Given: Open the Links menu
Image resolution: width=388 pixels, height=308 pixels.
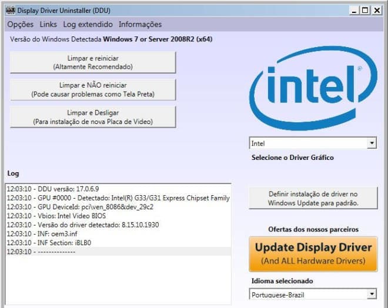Looking at the screenshot, I should click(48, 24).
